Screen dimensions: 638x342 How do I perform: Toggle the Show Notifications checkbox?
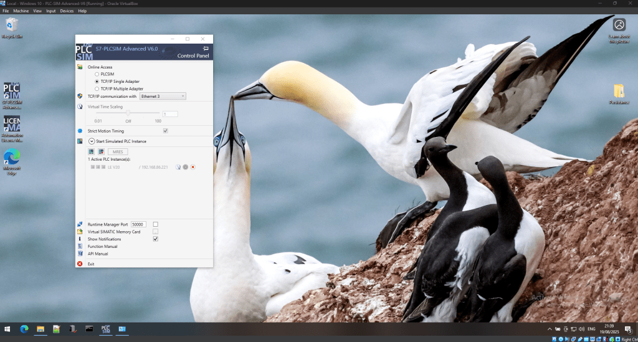tap(156, 239)
